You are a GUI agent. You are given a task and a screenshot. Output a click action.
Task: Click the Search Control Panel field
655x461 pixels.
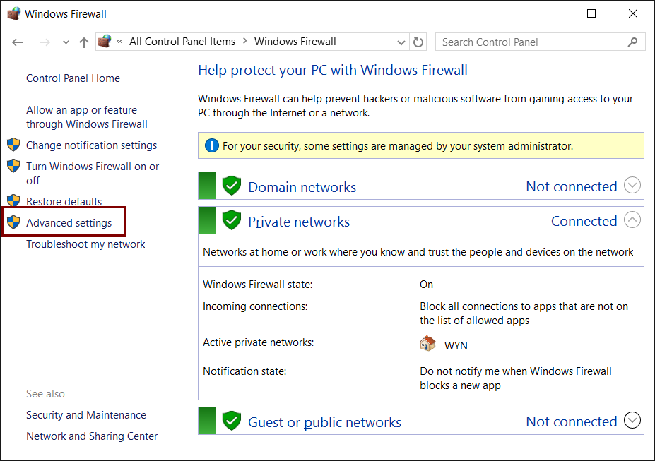540,42
